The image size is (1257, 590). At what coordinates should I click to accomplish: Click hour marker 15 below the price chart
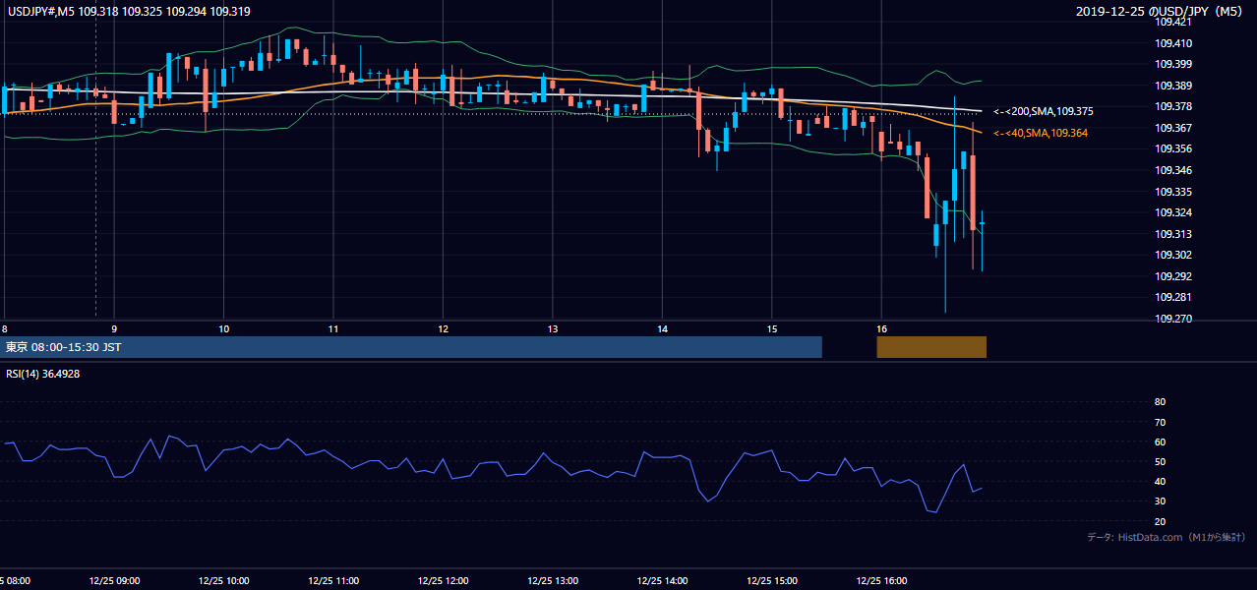pyautogui.click(x=772, y=329)
